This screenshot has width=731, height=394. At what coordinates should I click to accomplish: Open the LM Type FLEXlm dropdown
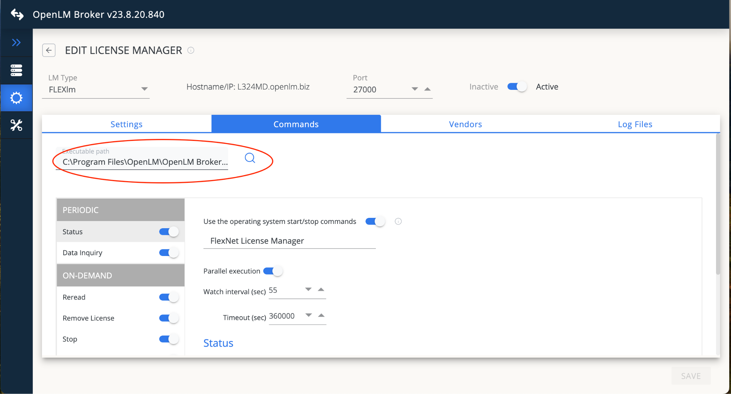(x=144, y=89)
